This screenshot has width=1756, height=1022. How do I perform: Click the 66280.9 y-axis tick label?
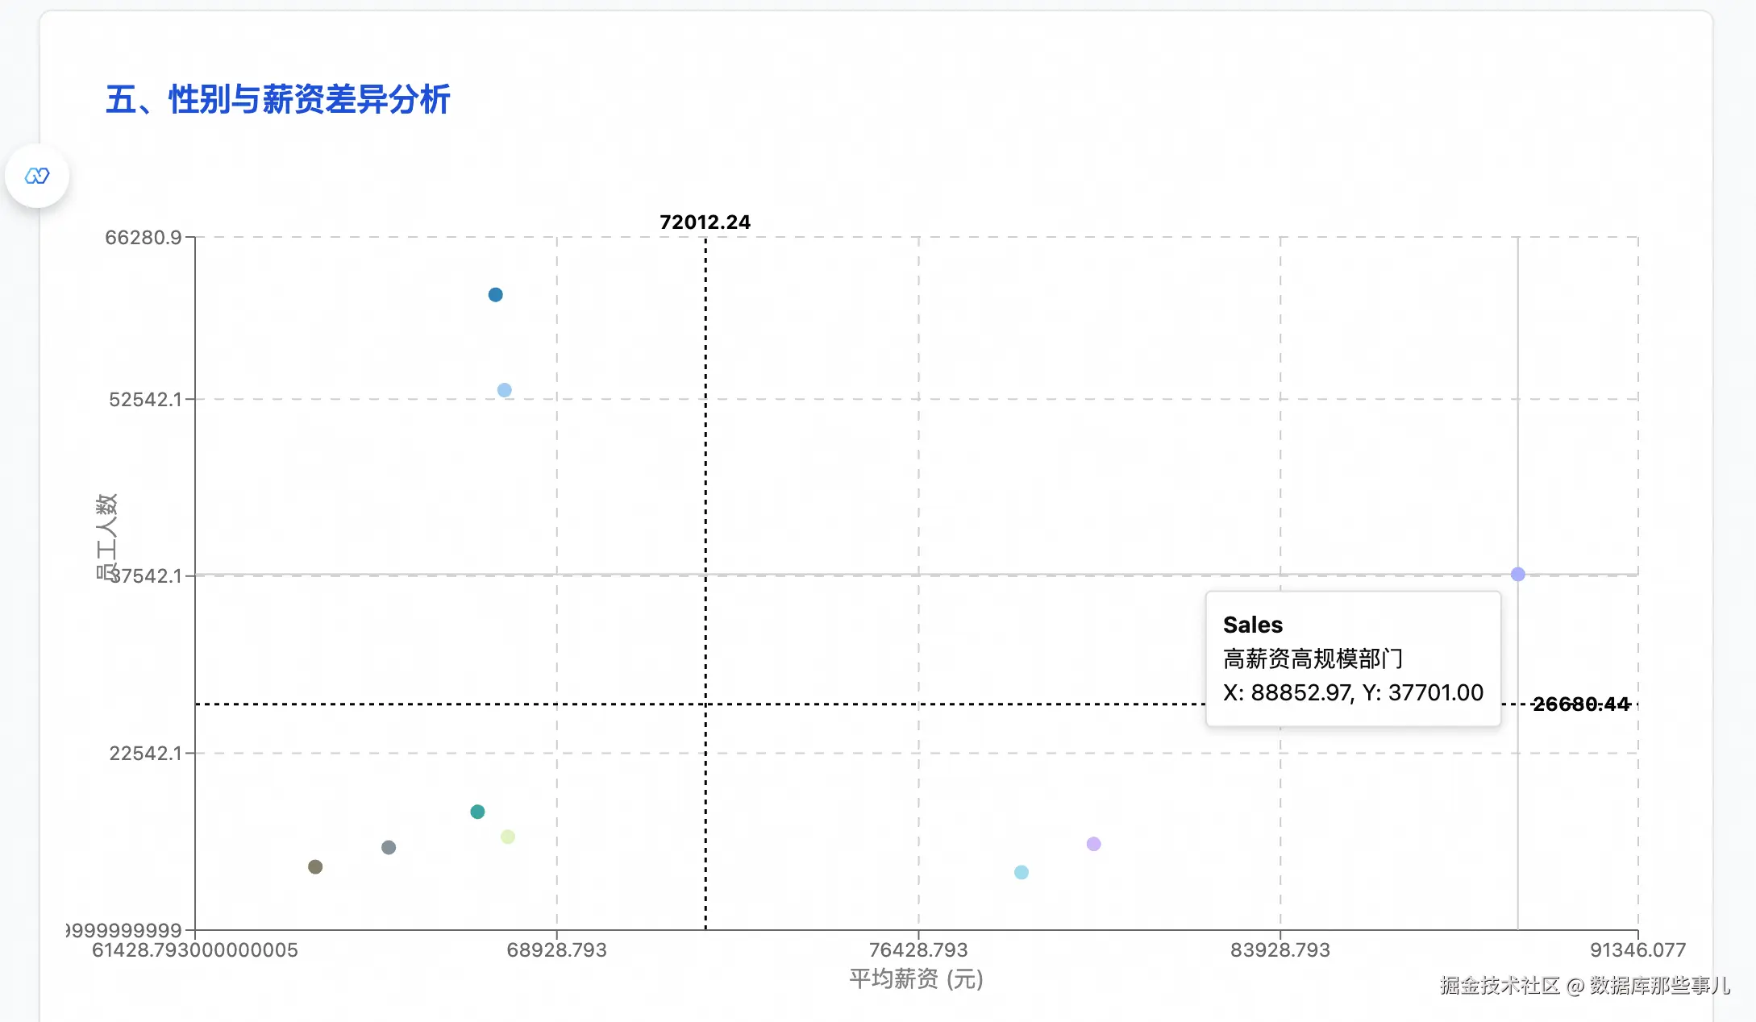tap(144, 238)
